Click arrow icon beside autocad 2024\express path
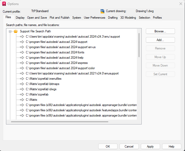 click(22, 63)
